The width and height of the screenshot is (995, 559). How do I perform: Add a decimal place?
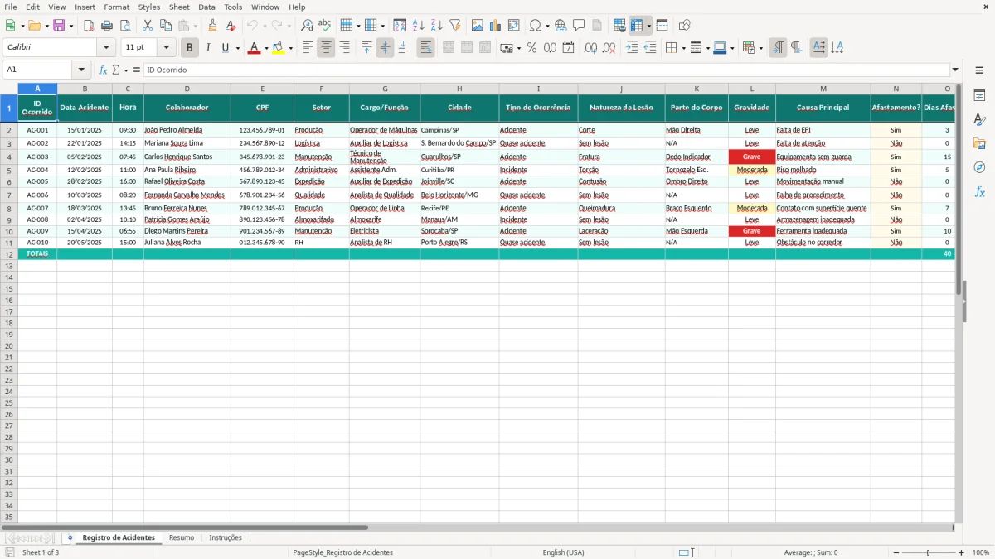point(590,48)
